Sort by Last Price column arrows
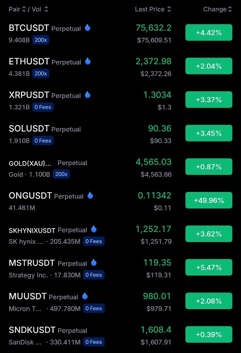 tap(169, 9)
